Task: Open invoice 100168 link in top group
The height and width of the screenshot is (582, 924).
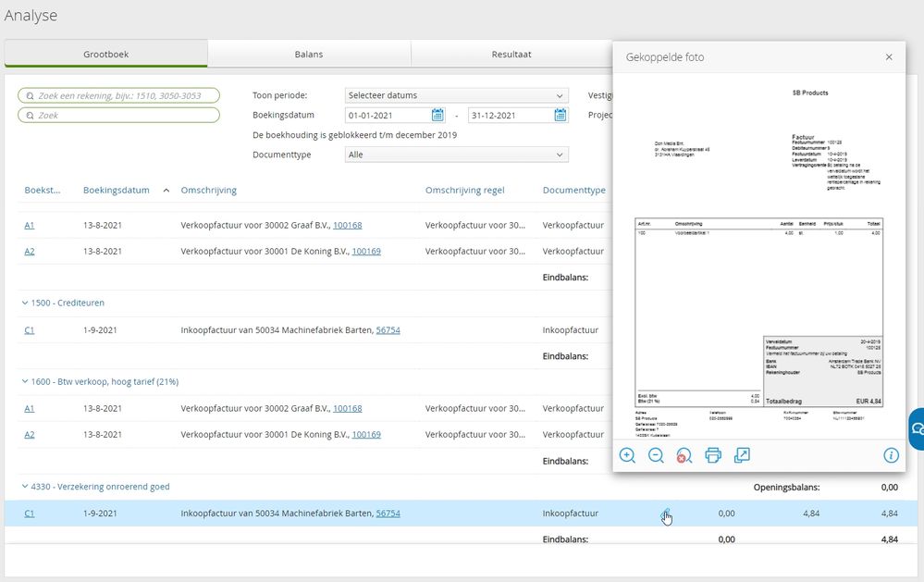Action: (348, 225)
